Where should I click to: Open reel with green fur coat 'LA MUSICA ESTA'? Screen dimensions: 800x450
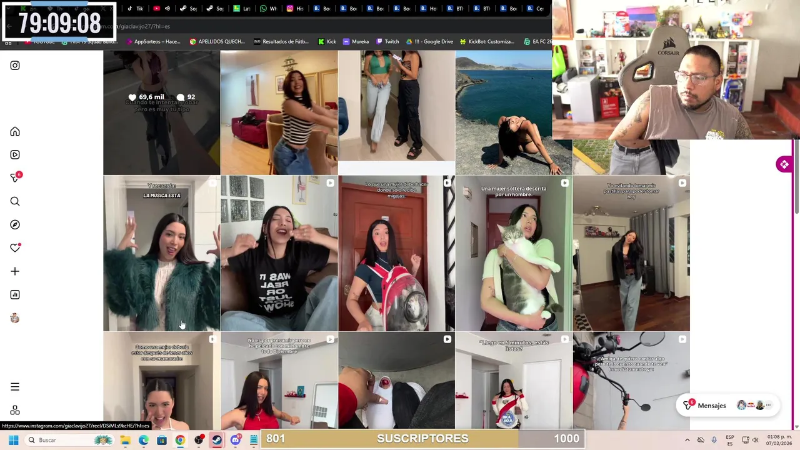point(162,253)
